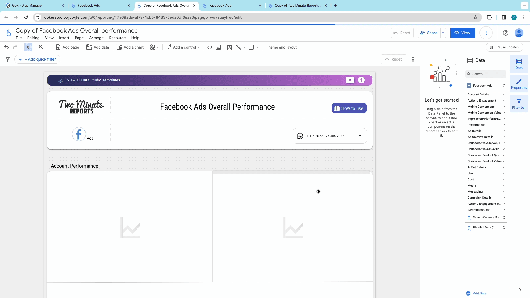
Task: Click the zoom magnifier icon
Action: tap(41, 47)
